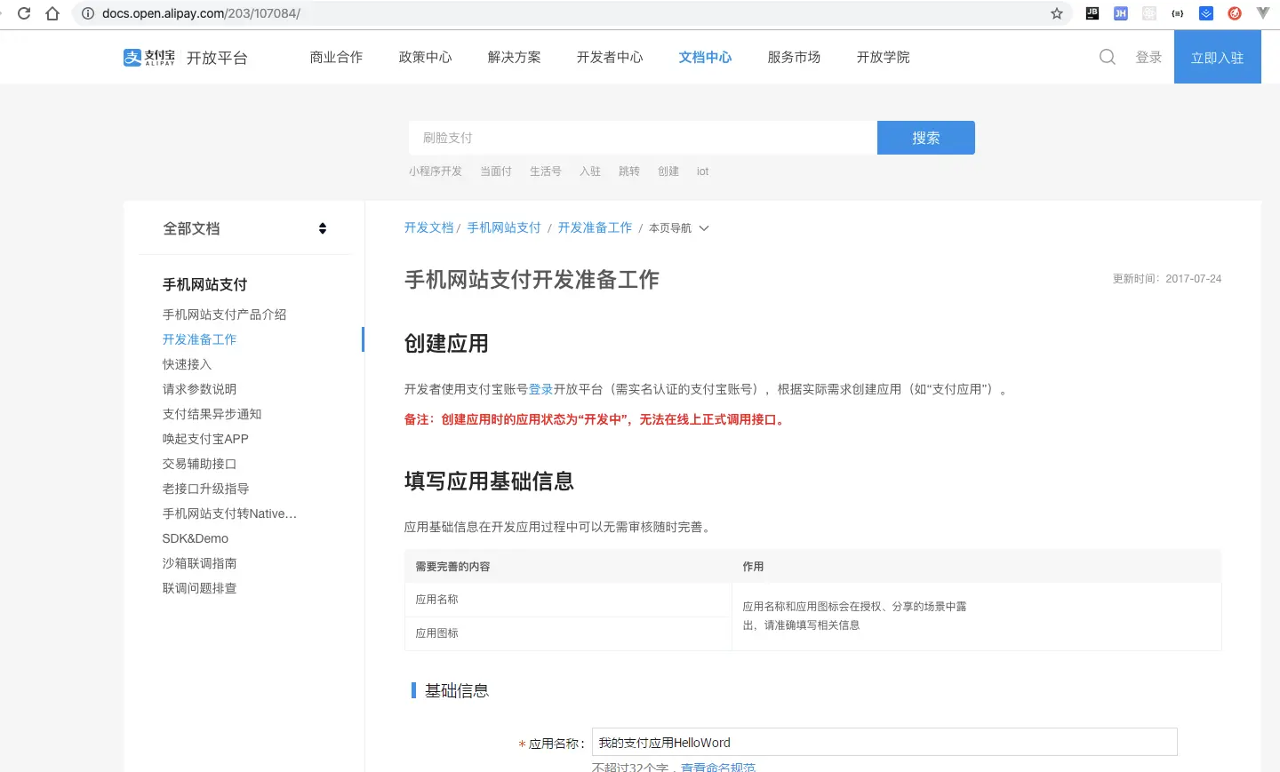The width and height of the screenshot is (1280, 772).
Task: Click the 查看命名规范 link
Action: [718, 767]
